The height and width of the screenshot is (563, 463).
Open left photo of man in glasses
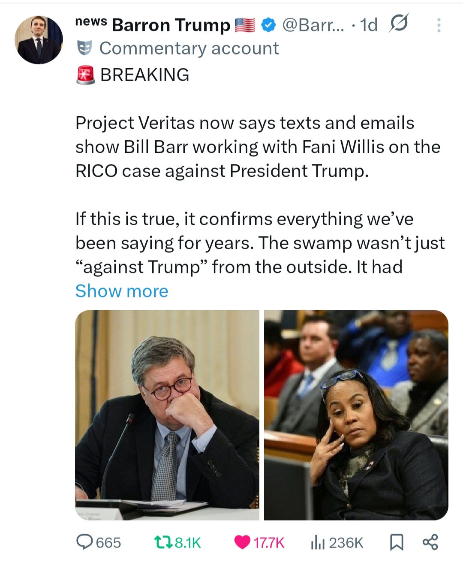click(167, 415)
